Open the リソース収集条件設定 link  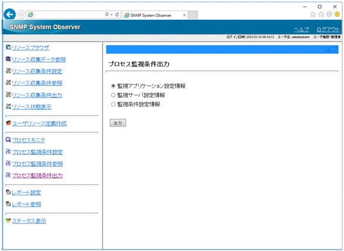coord(37,71)
